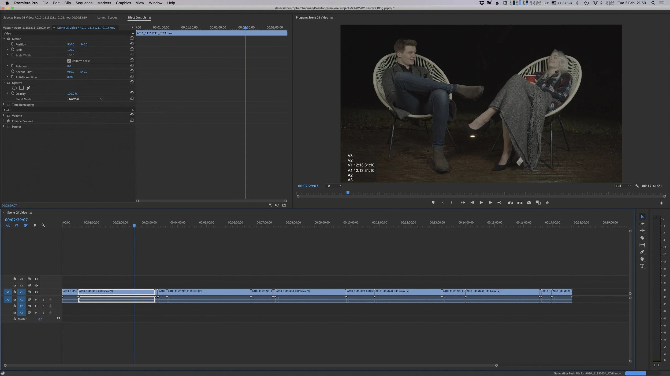Open the Graphics menu
670x376 pixels.
[123, 3]
